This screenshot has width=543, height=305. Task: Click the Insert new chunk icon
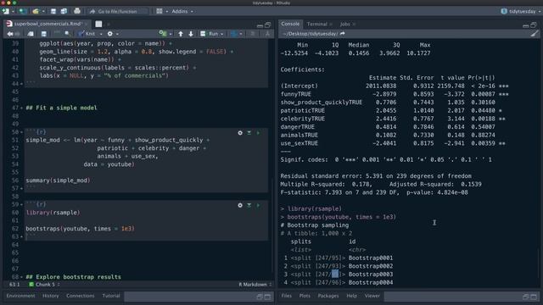click(x=163, y=34)
